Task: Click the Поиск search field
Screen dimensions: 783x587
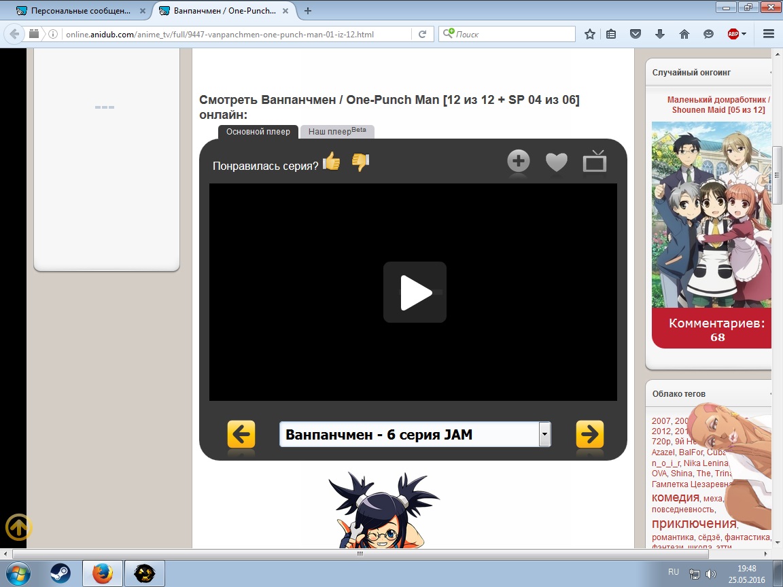Action: point(507,34)
